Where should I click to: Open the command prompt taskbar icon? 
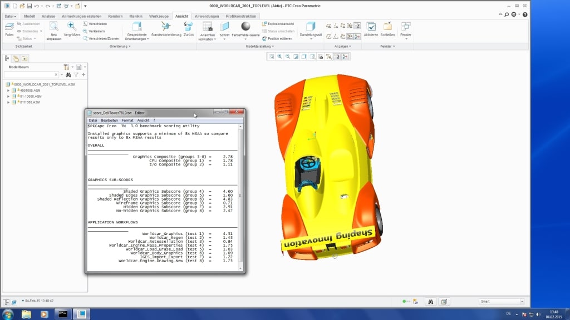63,314
